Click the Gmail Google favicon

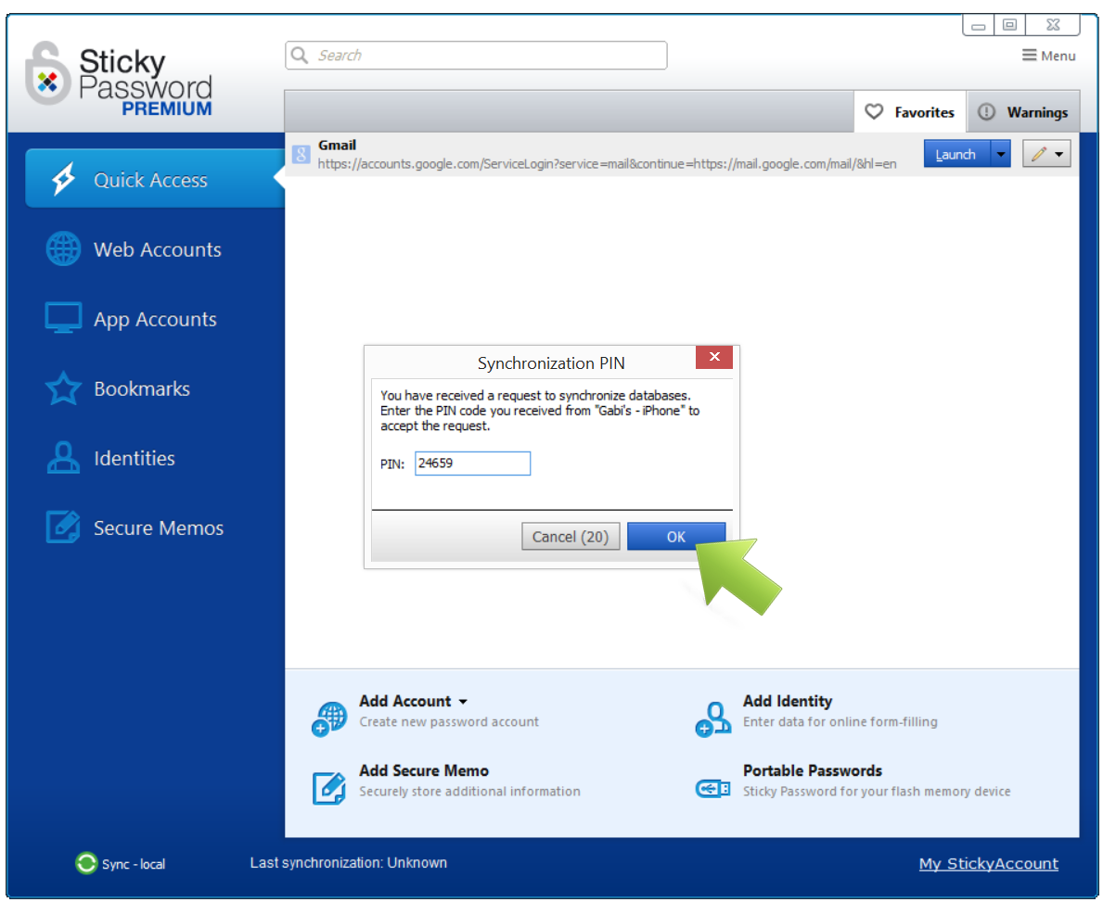[301, 155]
